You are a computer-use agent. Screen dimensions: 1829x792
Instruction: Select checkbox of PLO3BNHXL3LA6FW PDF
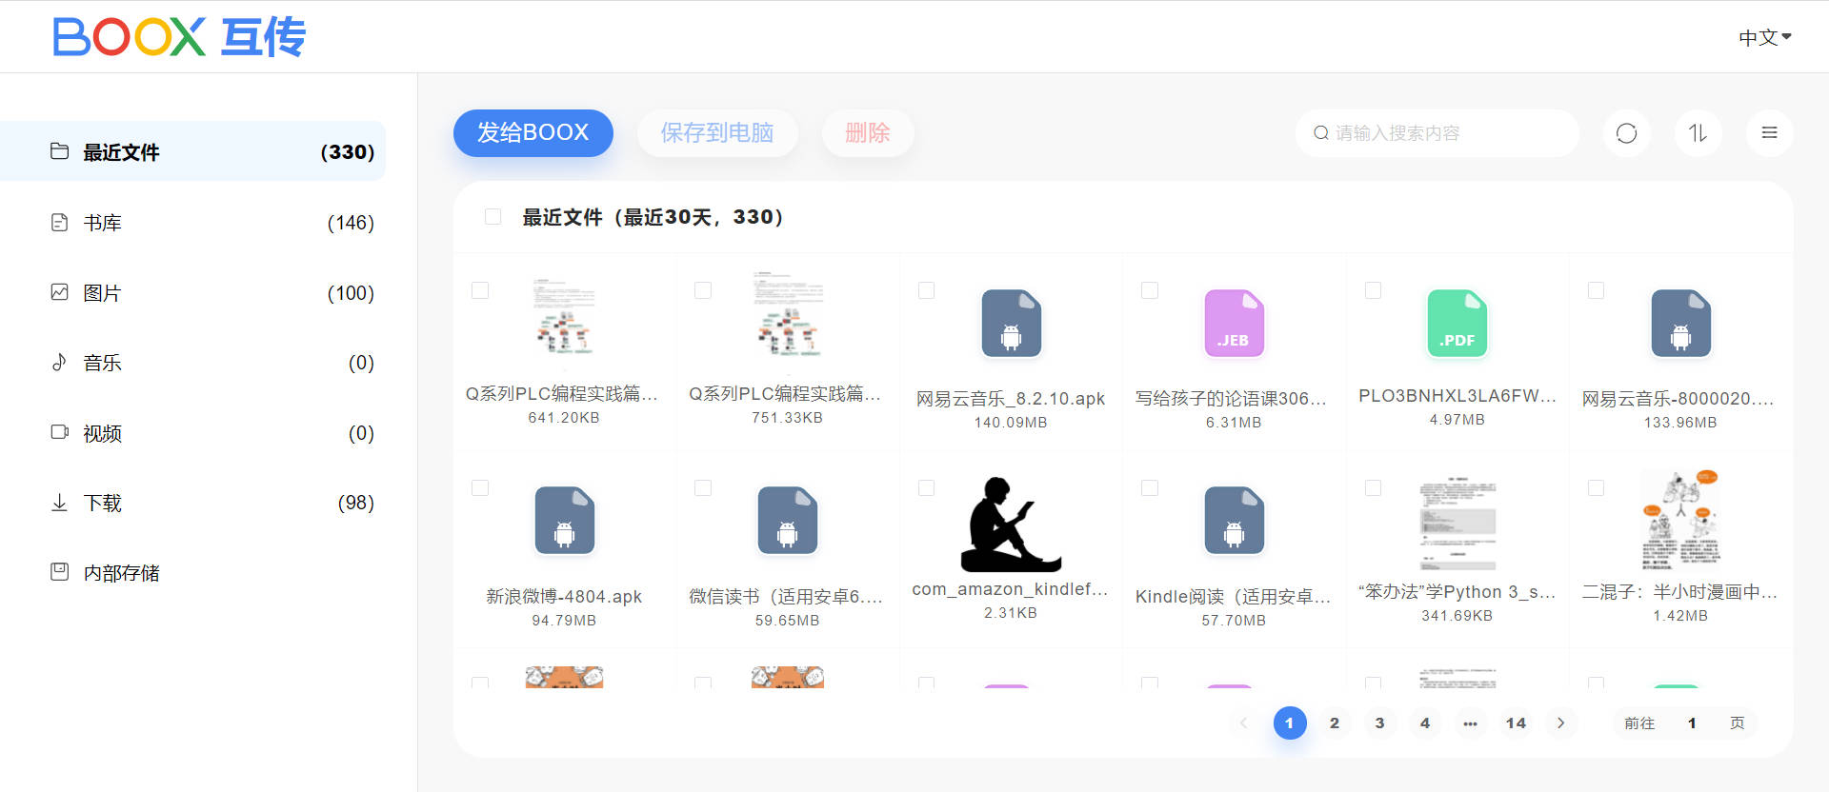pyautogui.click(x=1373, y=290)
